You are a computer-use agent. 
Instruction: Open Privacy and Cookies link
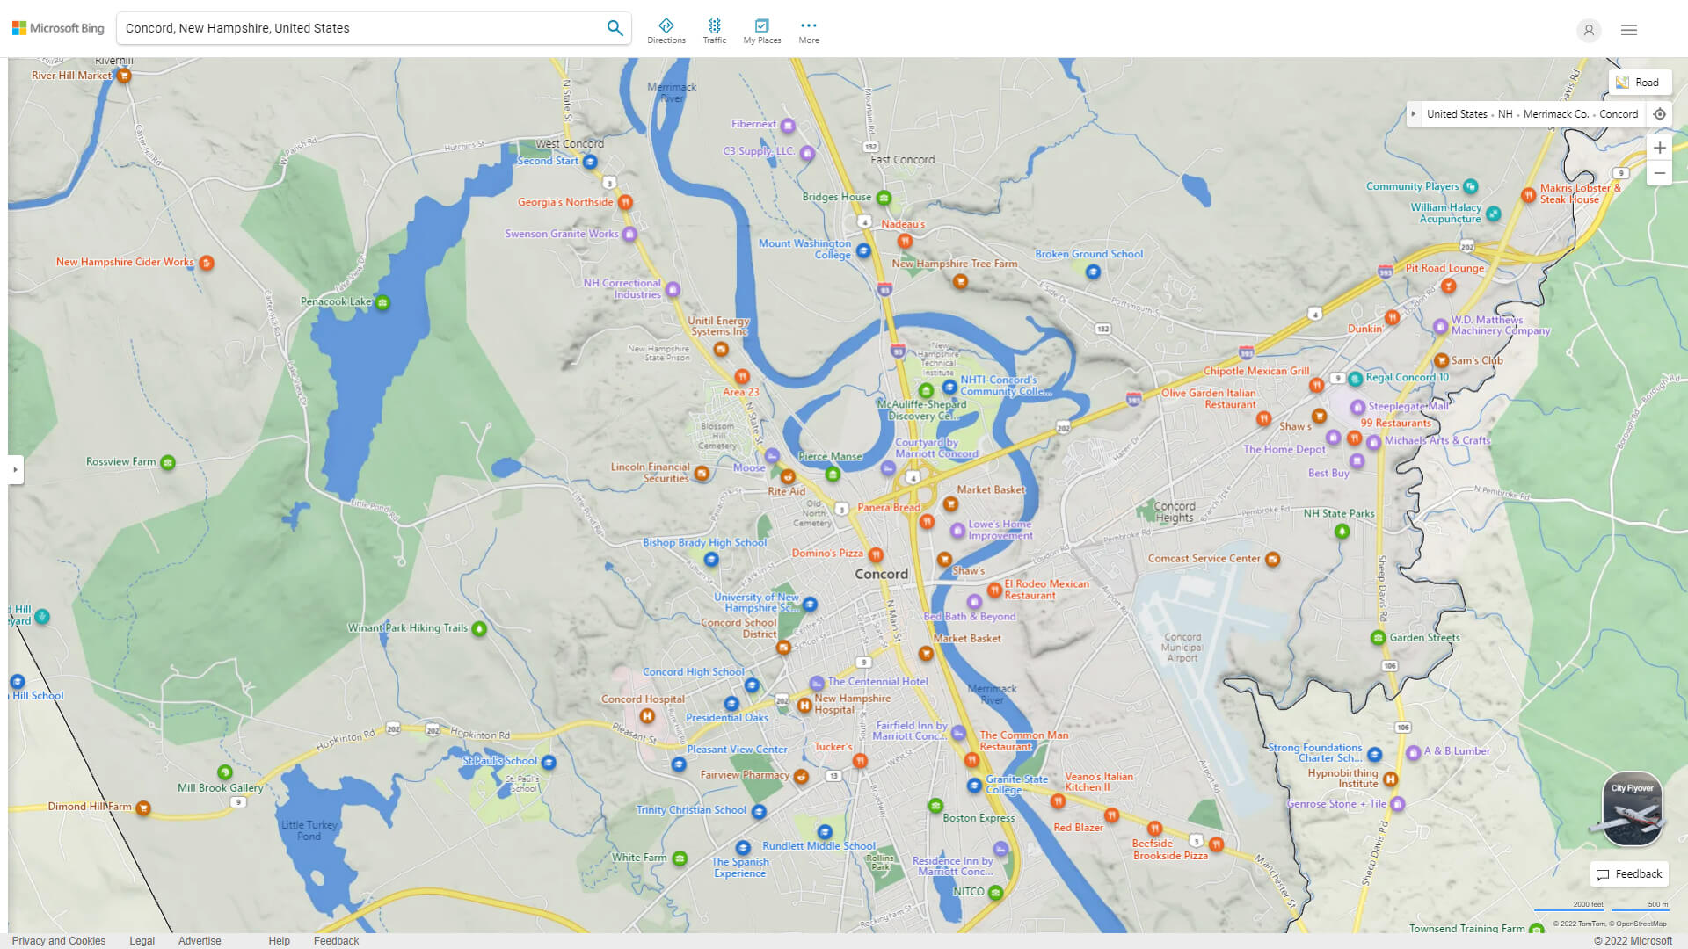tap(58, 940)
